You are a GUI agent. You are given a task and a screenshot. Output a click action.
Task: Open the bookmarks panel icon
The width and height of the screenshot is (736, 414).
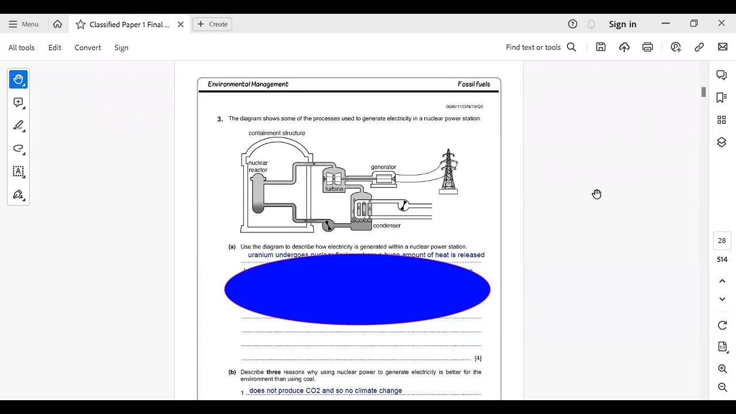(x=722, y=98)
